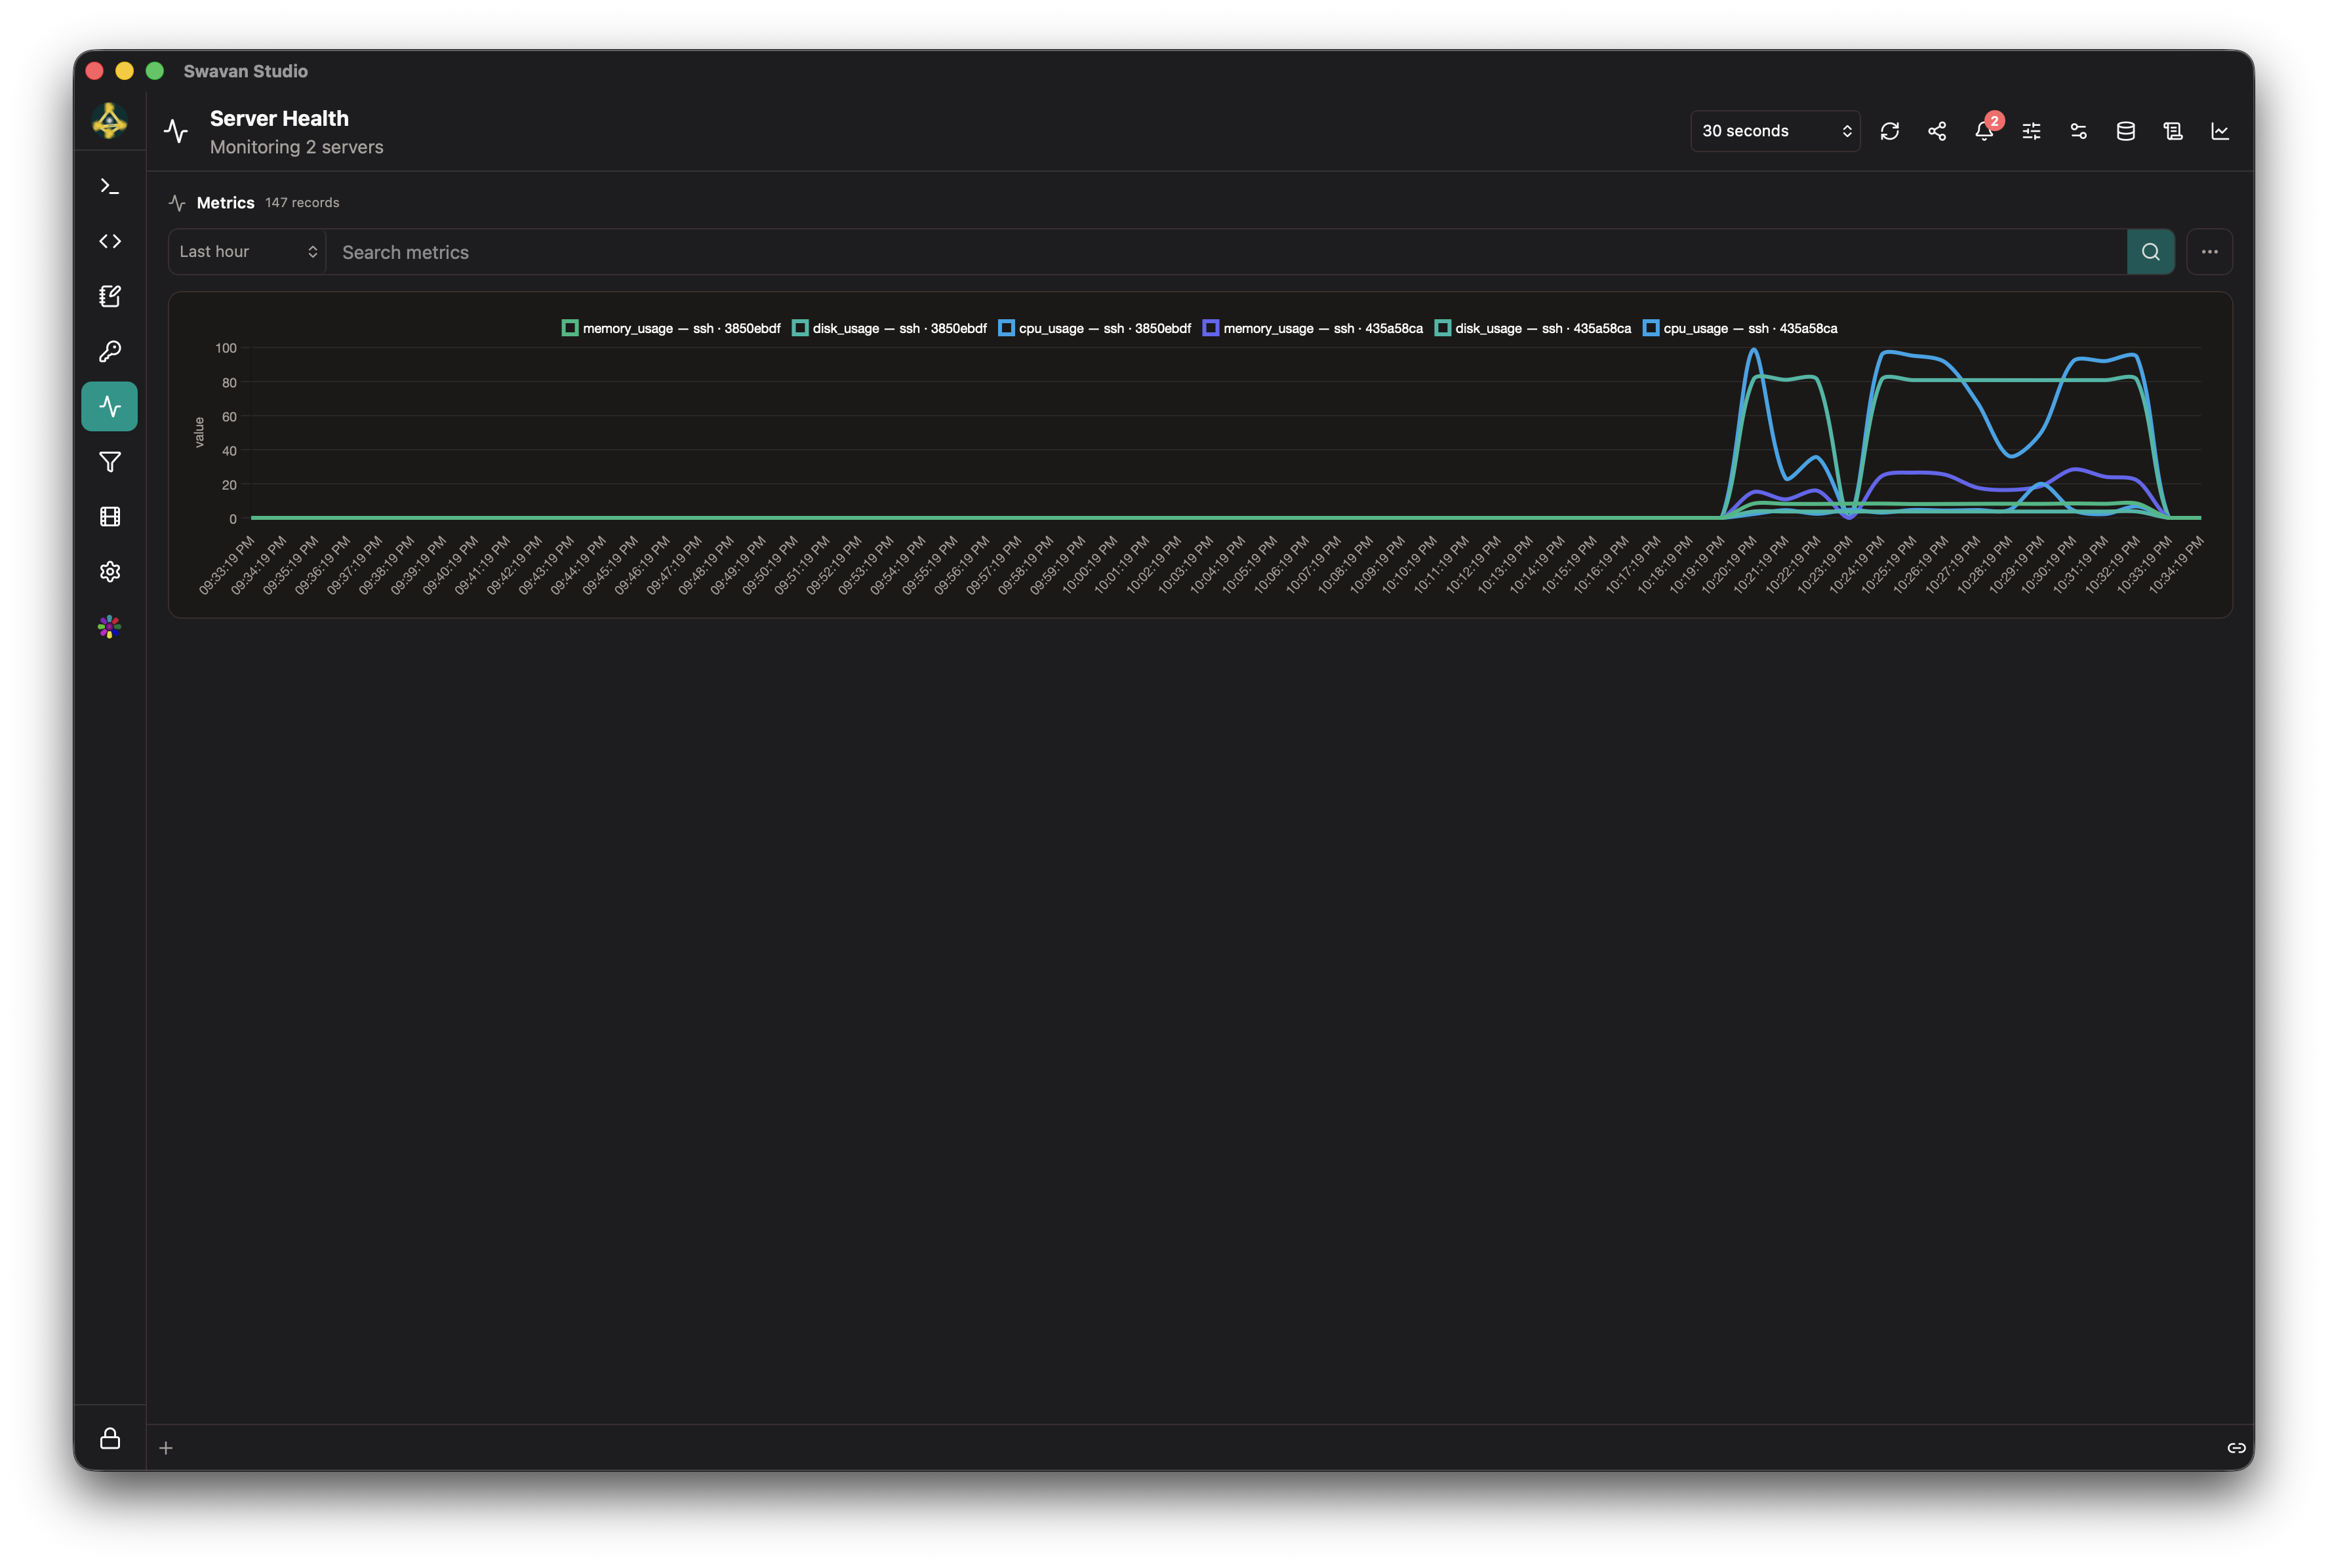Open the Last hour time range dropdown
Screen dimensions: 2328x1568
coord(247,252)
